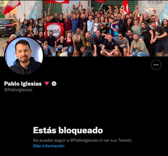
Task: Click the "Estás bloqueado" heading
Action: point(68,130)
